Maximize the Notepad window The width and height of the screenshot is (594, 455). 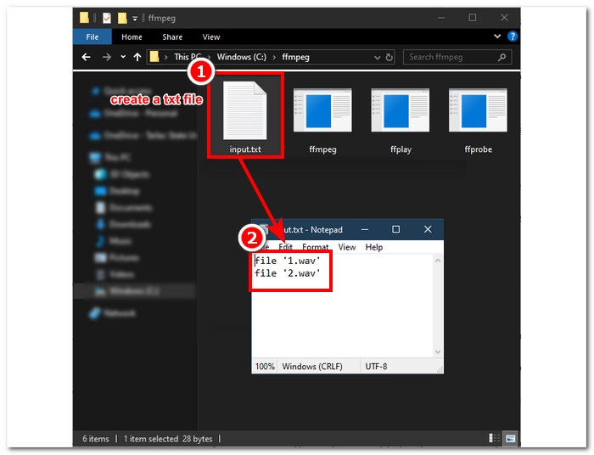pos(396,229)
